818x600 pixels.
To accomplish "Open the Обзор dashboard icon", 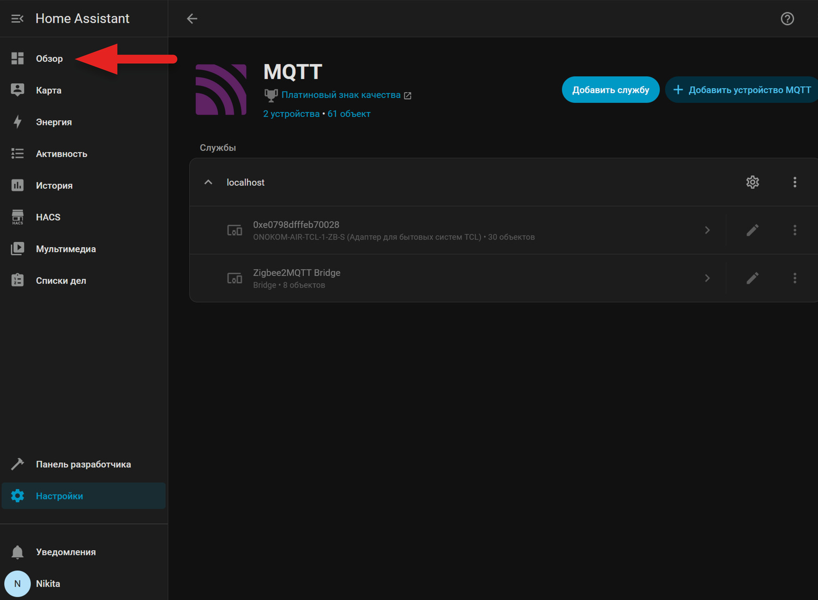I will pos(17,58).
